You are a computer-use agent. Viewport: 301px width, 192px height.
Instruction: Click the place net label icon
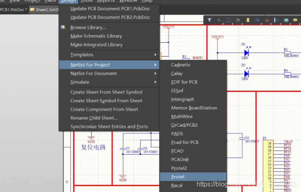(x=276, y=20)
